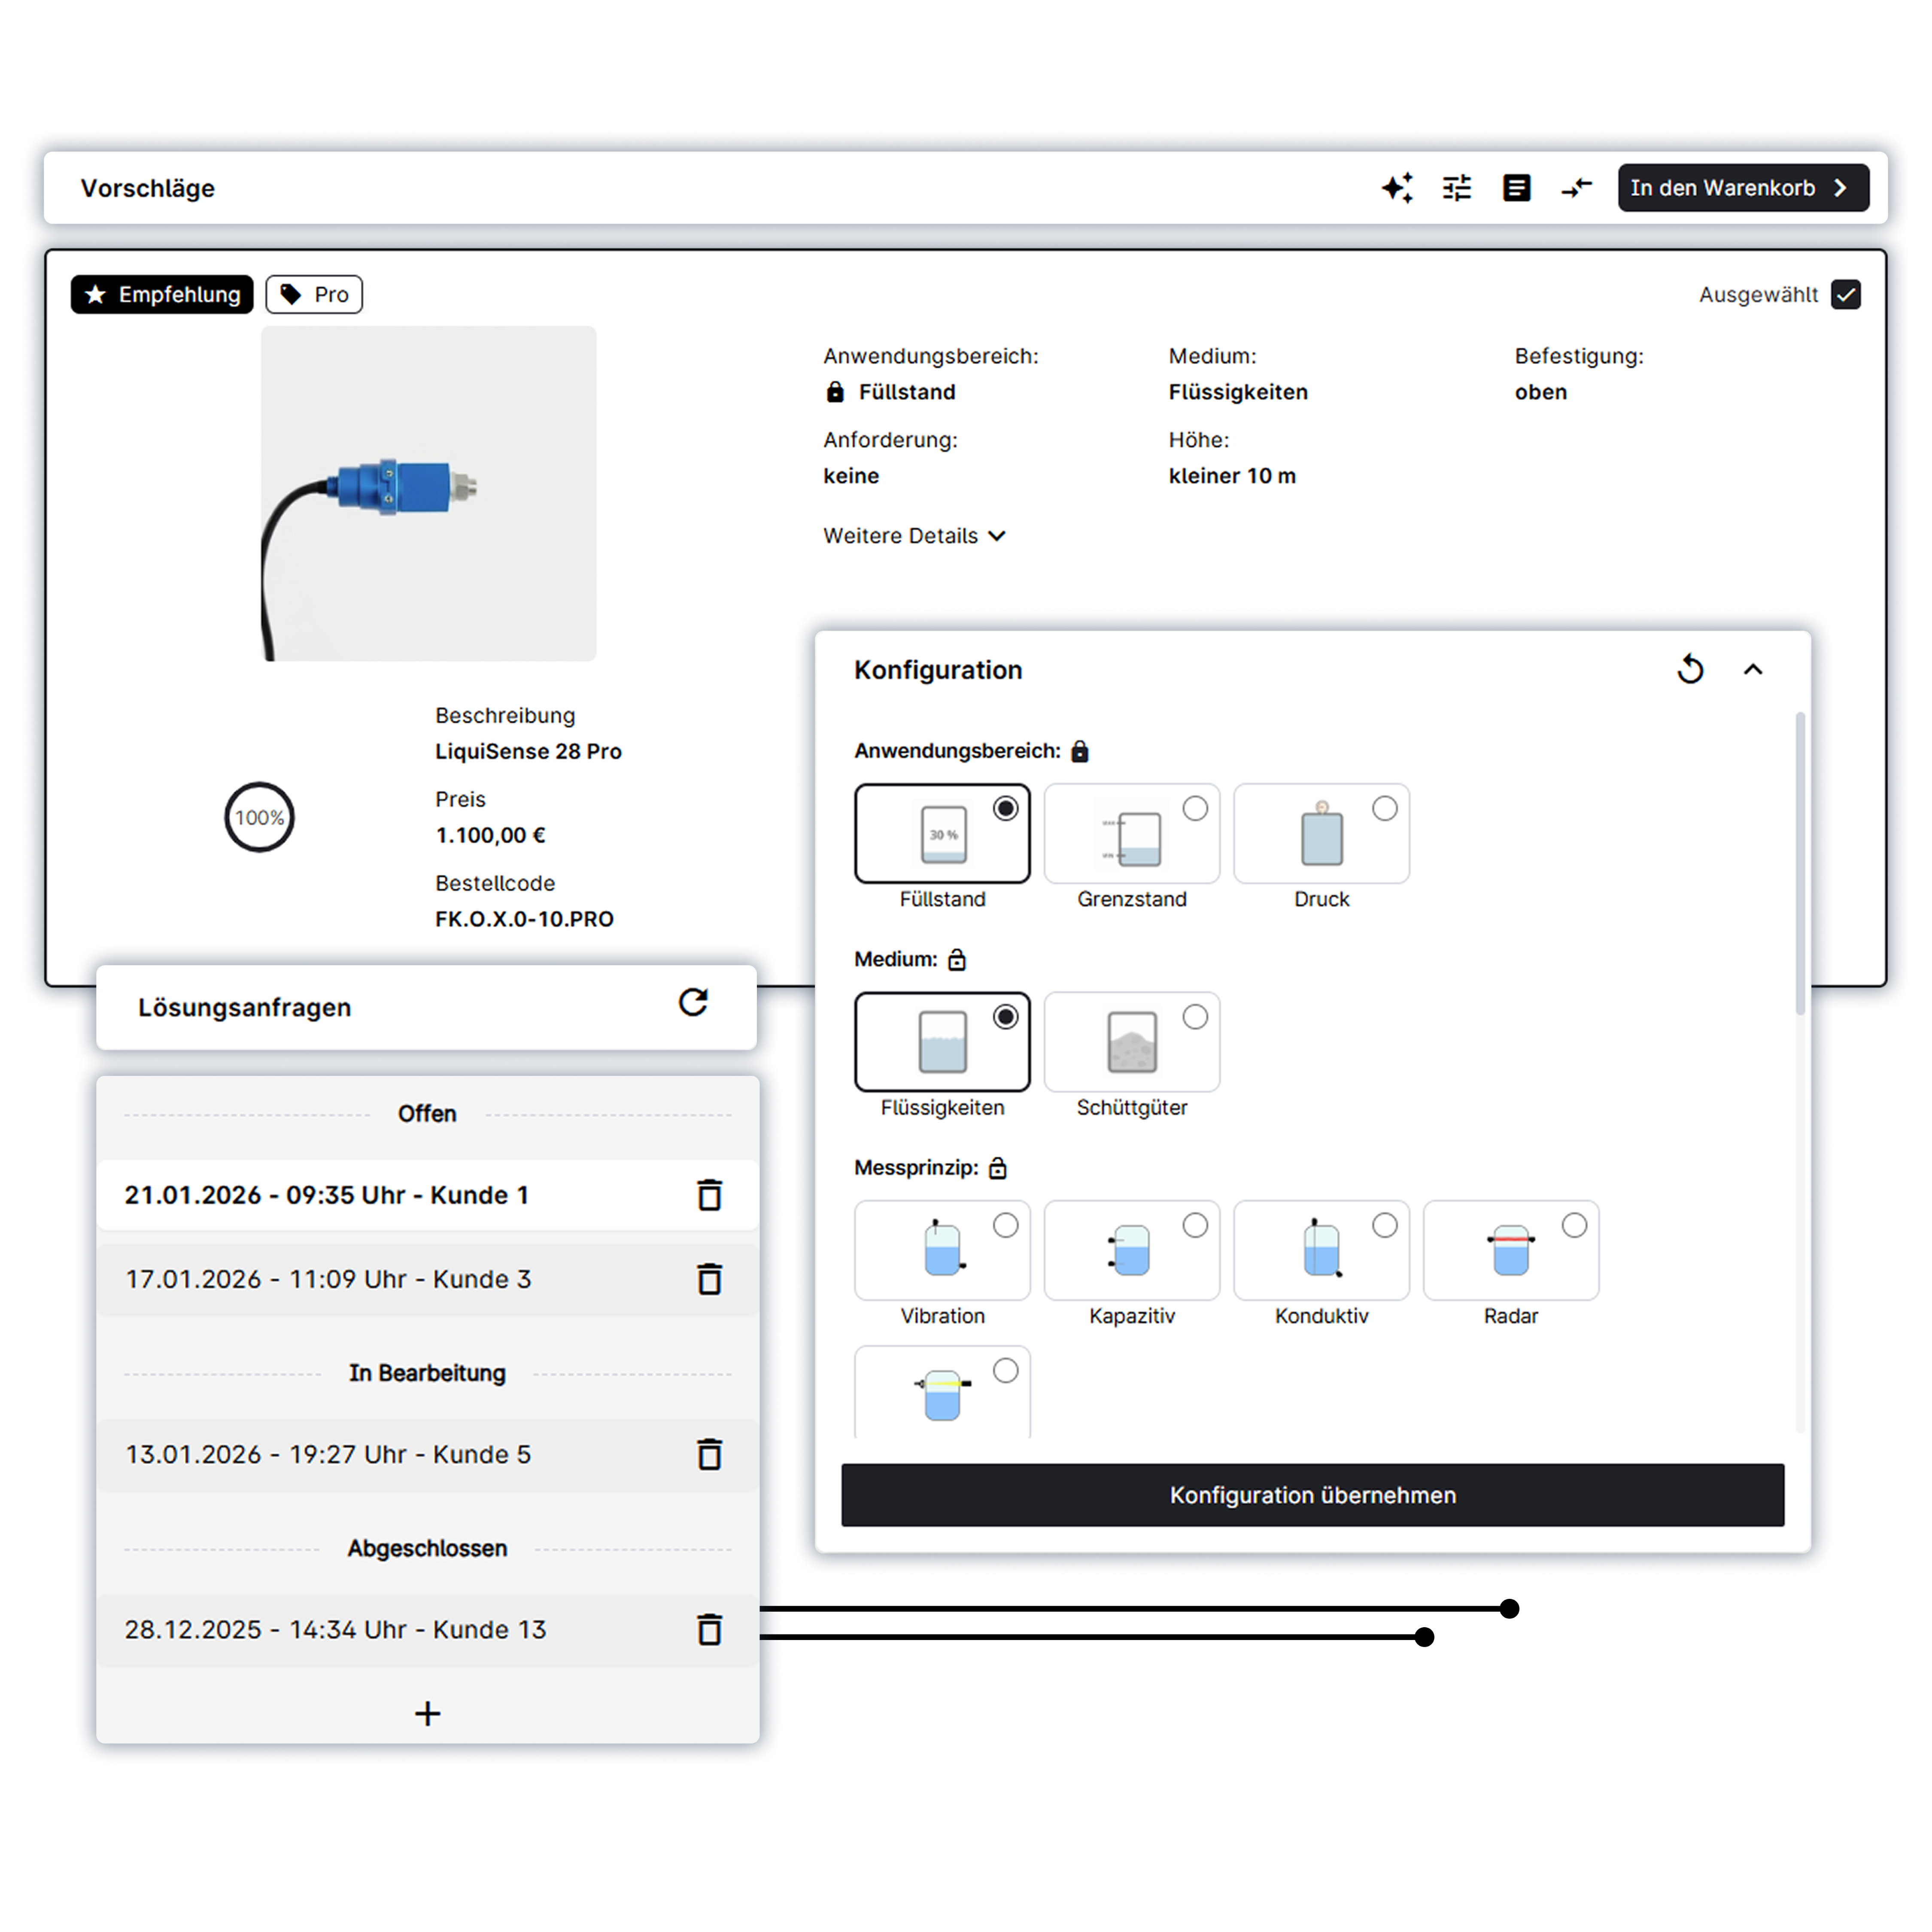Toggle the Medium lock icon
This screenshot has width=1932, height=1932.
point(957,960)
